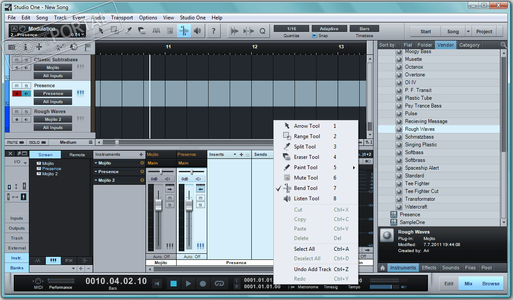The width and height of the screenshot is (513, 300).
Task: Click the Play transport button
Action: (x=188, y=284)
